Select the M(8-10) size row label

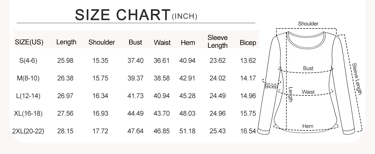pyautogui.click(x=28, y=78)
